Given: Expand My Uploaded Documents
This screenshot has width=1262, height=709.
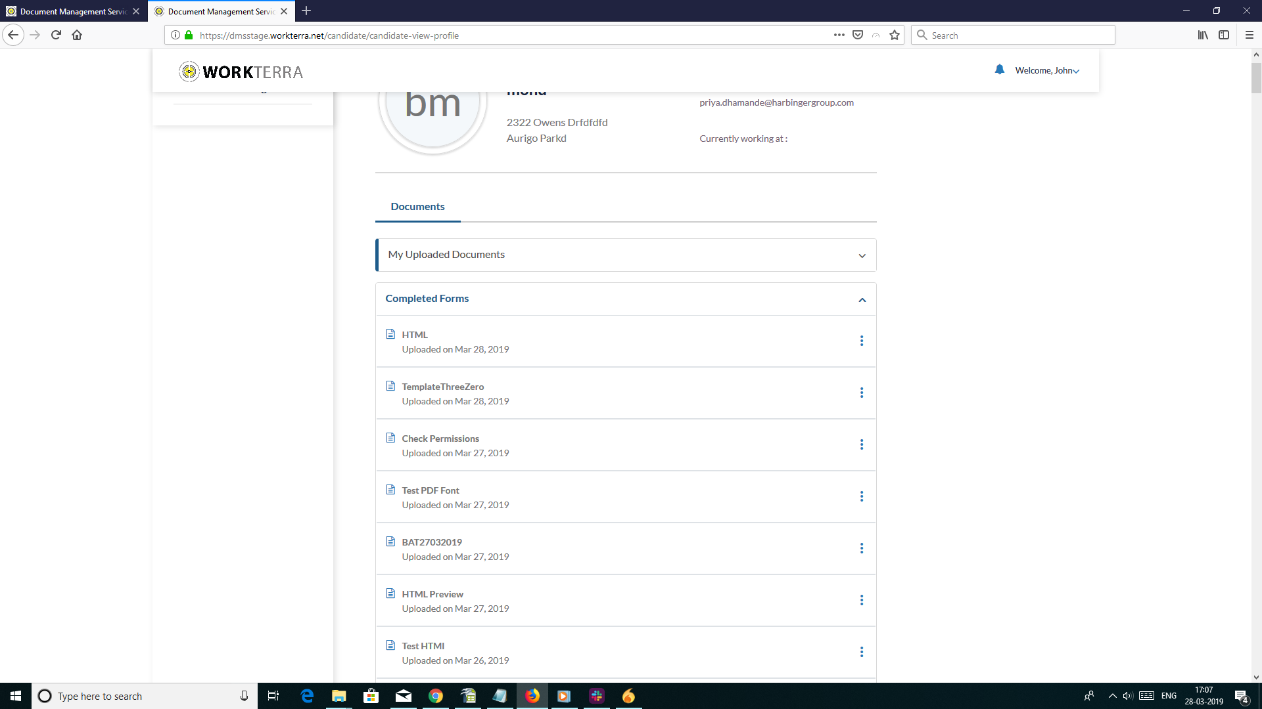Looking at the screenshot, I should pos(862,255).
